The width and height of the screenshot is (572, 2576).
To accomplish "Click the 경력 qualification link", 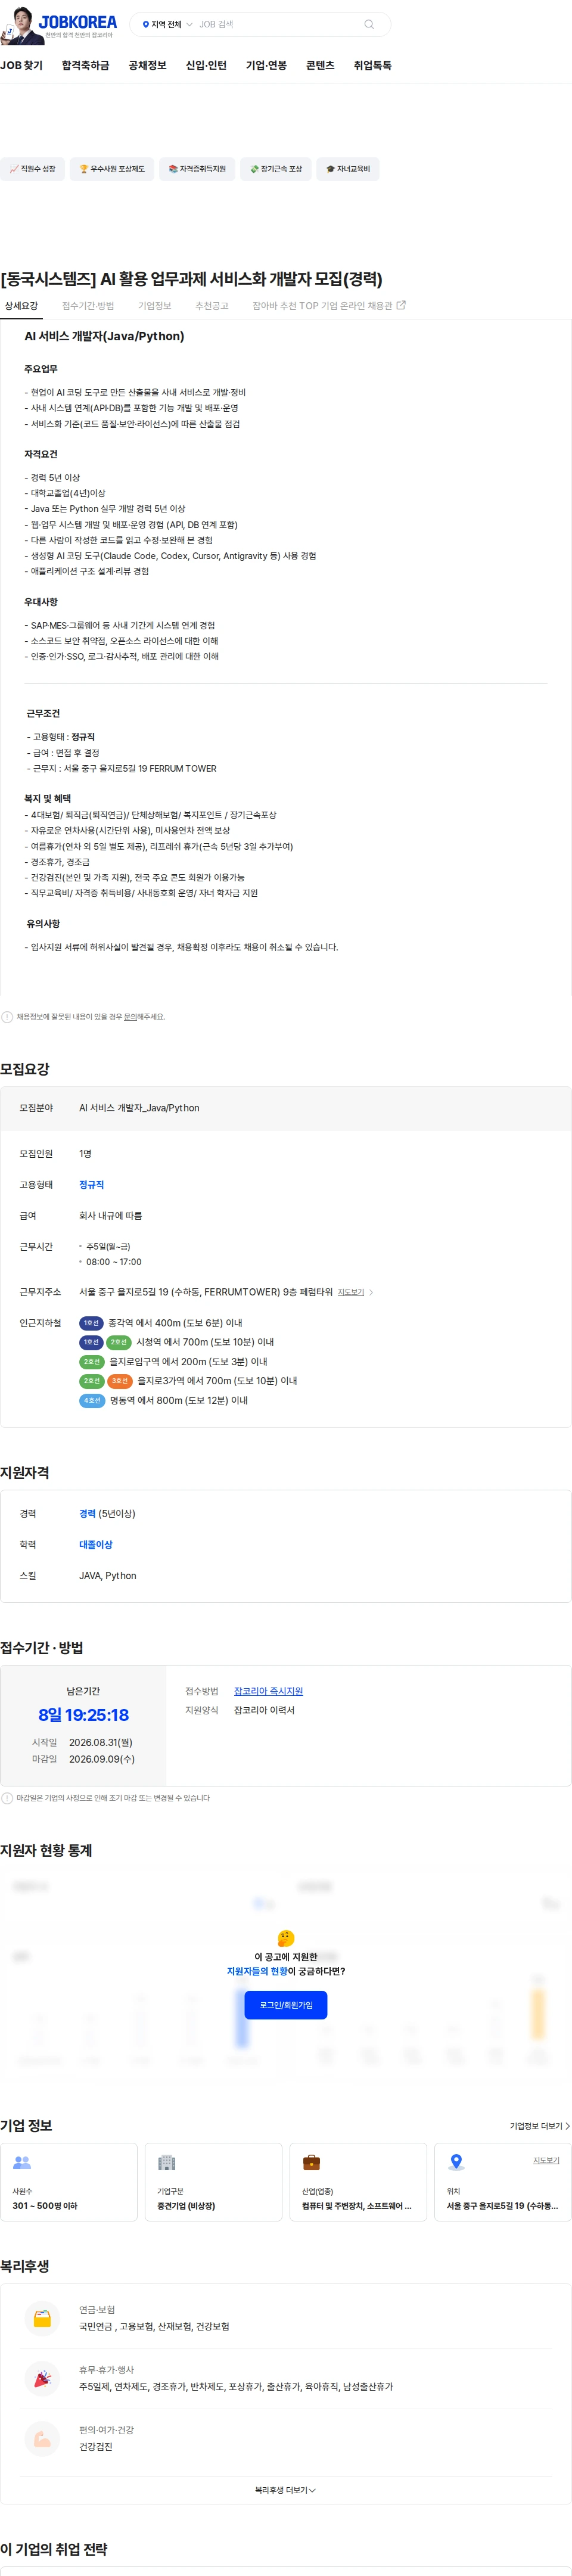I will point(87,1514).
